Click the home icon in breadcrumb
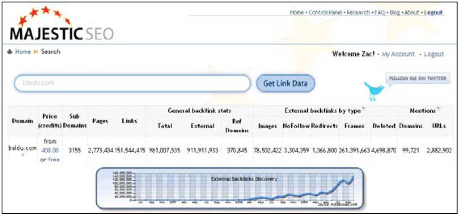 pyautogui.click(x=10, y=52)
